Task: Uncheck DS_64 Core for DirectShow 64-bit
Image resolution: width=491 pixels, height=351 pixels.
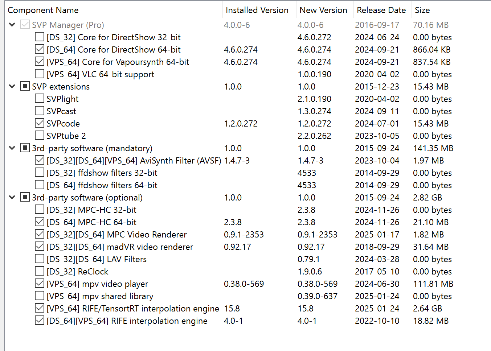Action: (x=40, y=49)
